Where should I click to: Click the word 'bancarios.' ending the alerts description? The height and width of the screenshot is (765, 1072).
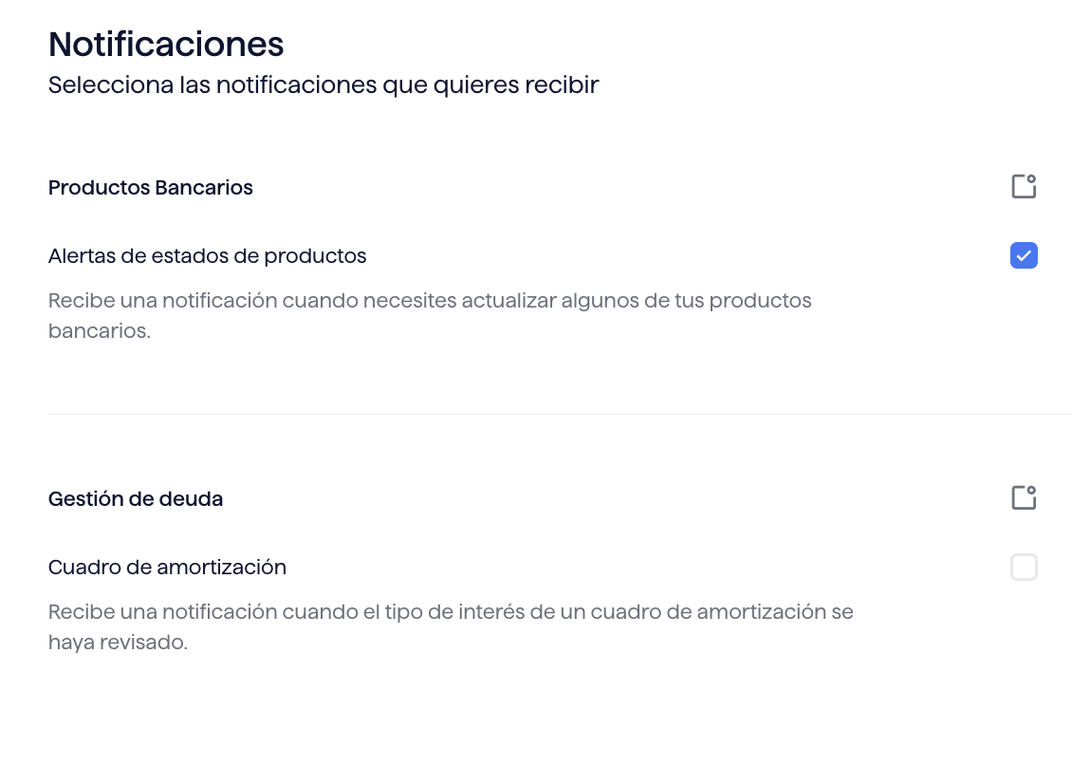99,331
